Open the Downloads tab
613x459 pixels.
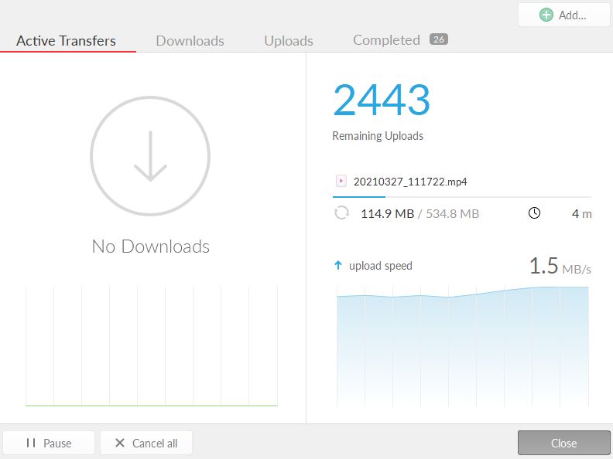(190, 41)
